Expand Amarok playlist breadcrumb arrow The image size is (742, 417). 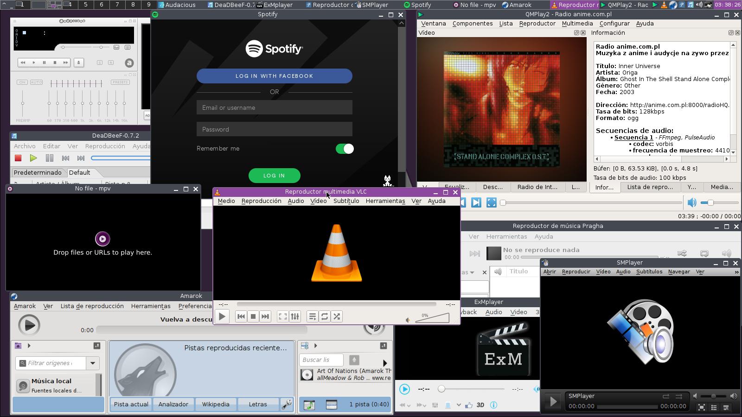tap(315, 346)
